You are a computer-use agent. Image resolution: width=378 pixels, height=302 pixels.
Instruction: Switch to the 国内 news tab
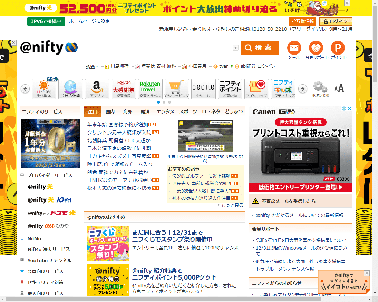pos(110,111)
